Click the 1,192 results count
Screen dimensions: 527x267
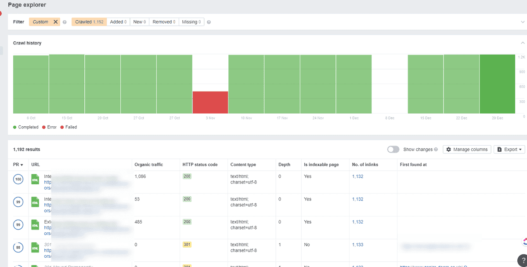tap(27, 150)
